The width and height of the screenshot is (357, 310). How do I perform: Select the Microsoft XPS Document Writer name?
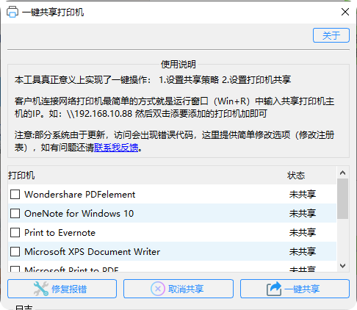click(x=93, y=252)
